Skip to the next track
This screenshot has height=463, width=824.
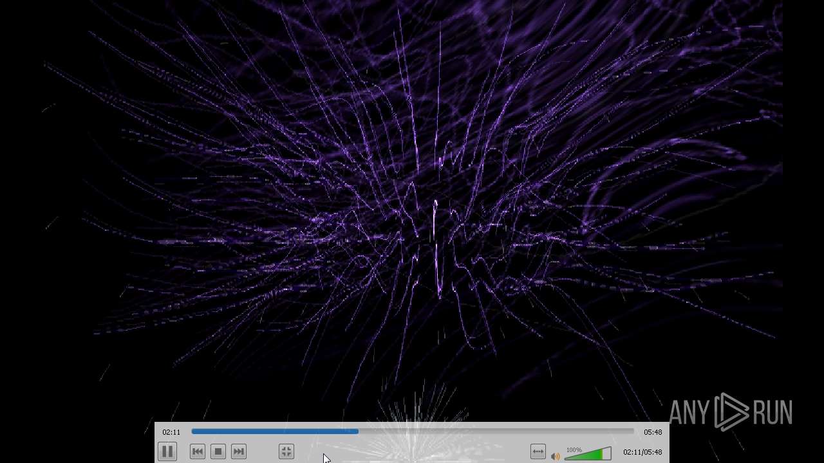(239, 451)
